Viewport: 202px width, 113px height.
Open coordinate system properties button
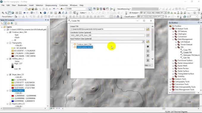[x=148, y=35]
